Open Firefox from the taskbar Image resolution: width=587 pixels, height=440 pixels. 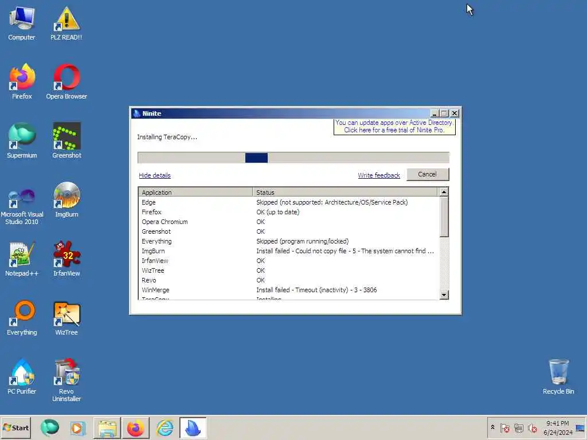click(x=135, y=427)
